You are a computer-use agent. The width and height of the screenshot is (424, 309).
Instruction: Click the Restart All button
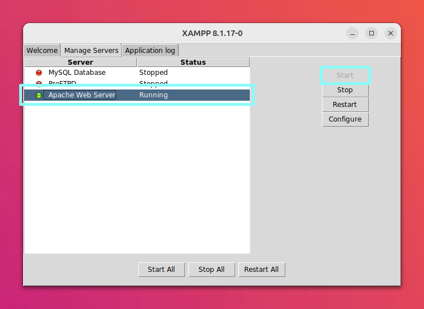coord(262,270)
